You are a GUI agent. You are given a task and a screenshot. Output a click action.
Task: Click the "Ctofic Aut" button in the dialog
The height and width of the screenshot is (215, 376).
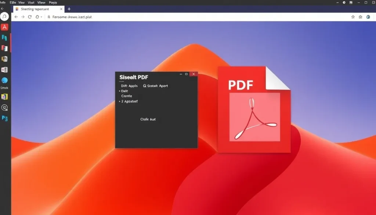(148, 119)
